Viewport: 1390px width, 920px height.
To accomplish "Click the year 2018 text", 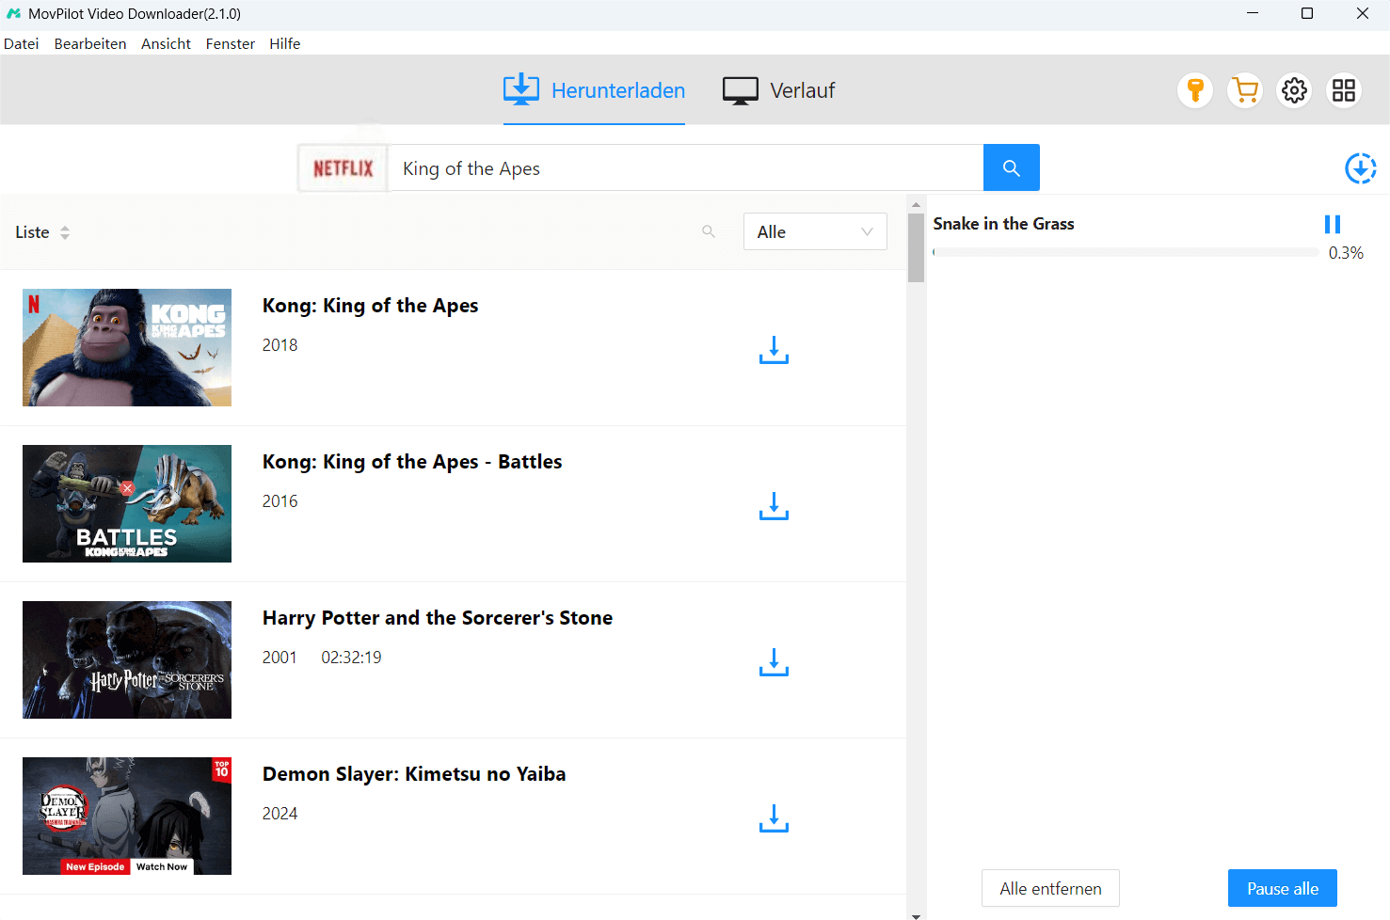I will (x=280, y=345).
